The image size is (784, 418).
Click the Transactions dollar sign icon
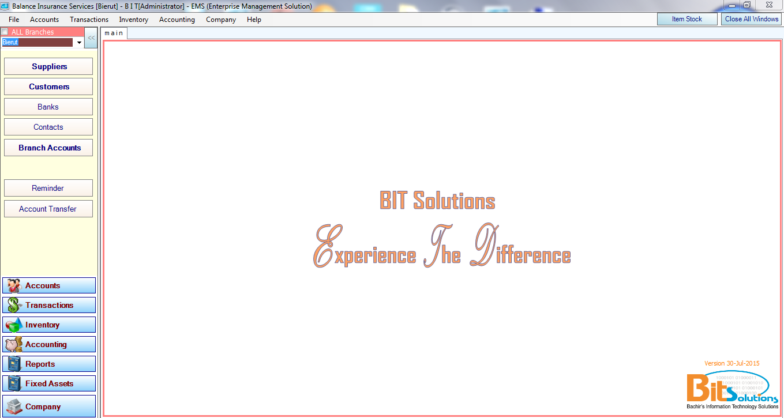click(x=14, y=305)
